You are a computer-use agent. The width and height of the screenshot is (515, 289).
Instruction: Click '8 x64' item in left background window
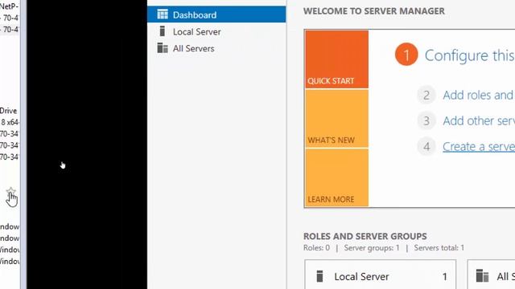pos(10,122)
